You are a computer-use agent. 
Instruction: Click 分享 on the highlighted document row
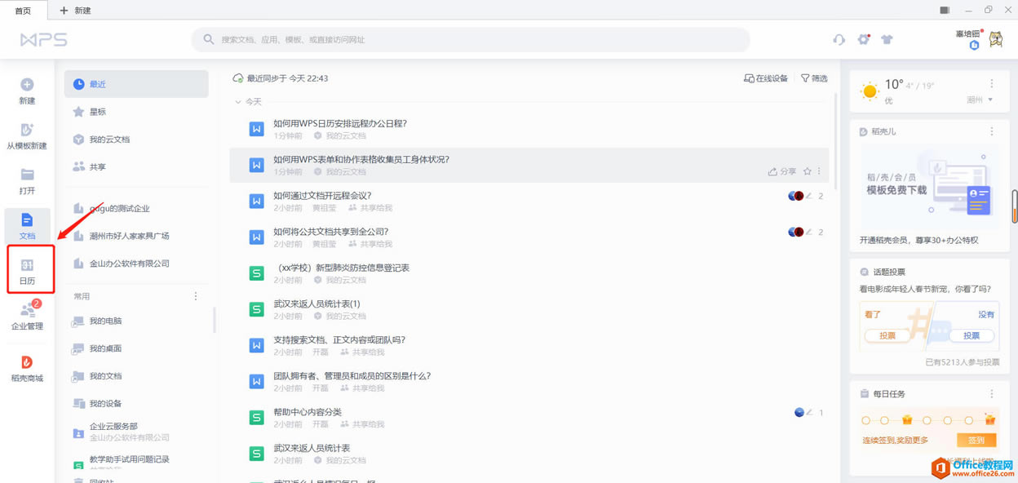tap(782, 172)
